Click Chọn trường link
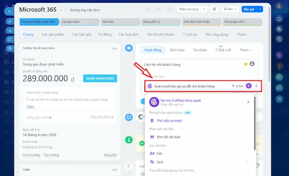This screenshot has width=289, height=176. (31, 155)
